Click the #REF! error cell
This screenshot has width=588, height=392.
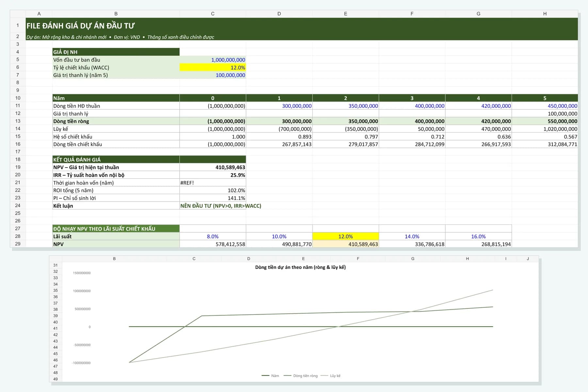pos(213,183)
